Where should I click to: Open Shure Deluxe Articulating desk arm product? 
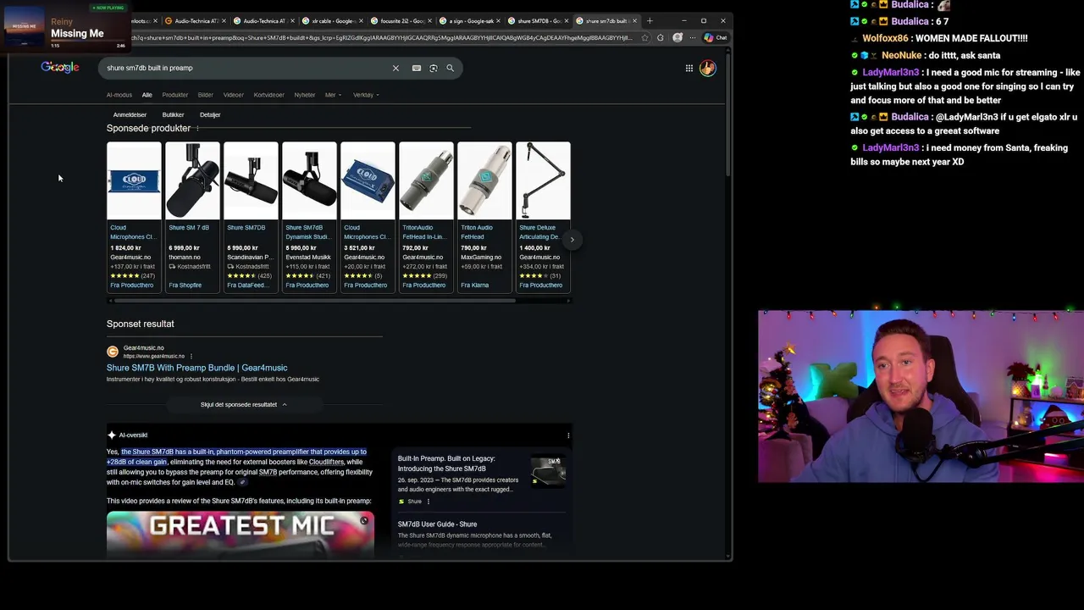pos(543,217)
